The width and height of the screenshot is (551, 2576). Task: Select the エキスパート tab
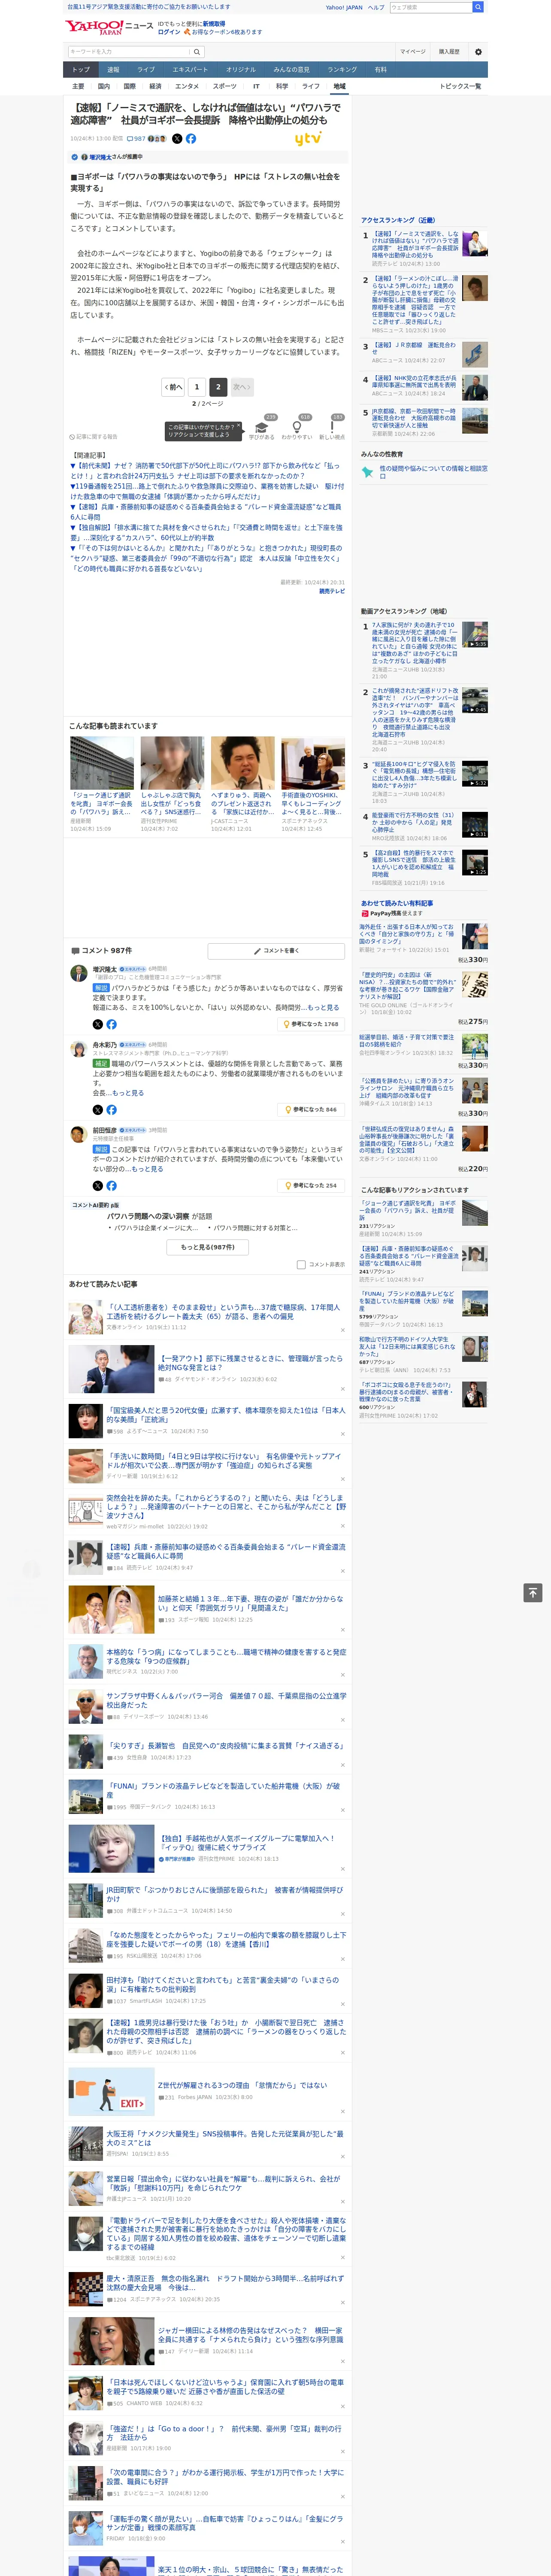coord(190,70)
